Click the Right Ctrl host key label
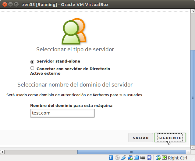195x161 pixels. click(177, 158)
